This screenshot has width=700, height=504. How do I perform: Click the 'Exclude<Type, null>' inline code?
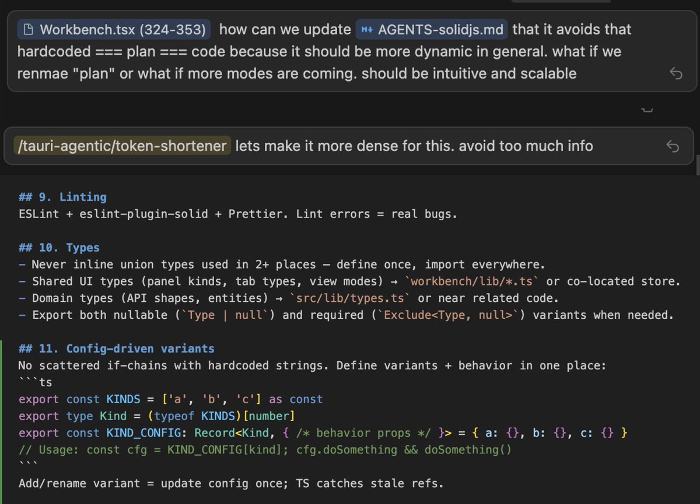[x=447, y=315]
